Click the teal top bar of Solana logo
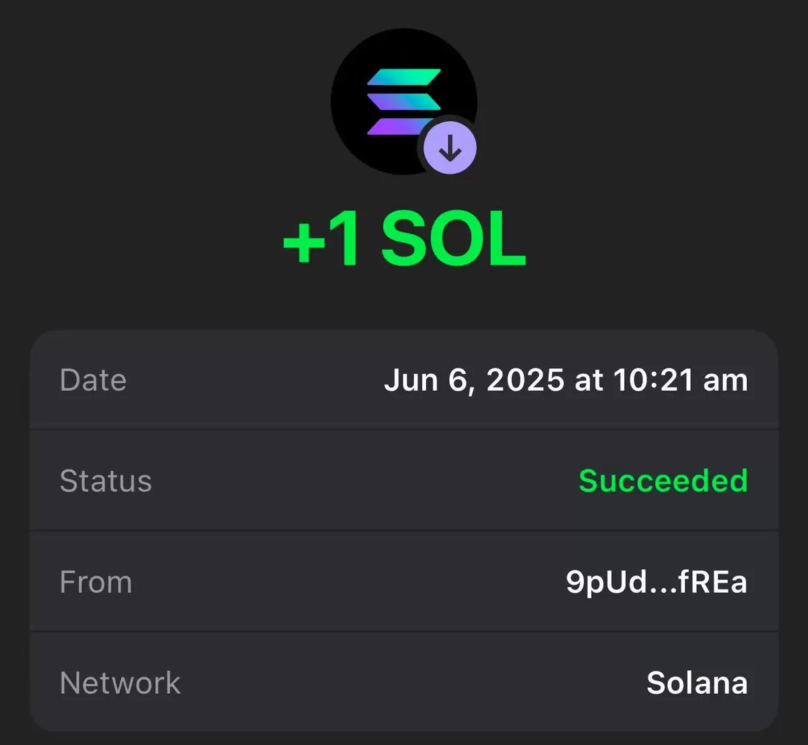 404,77
